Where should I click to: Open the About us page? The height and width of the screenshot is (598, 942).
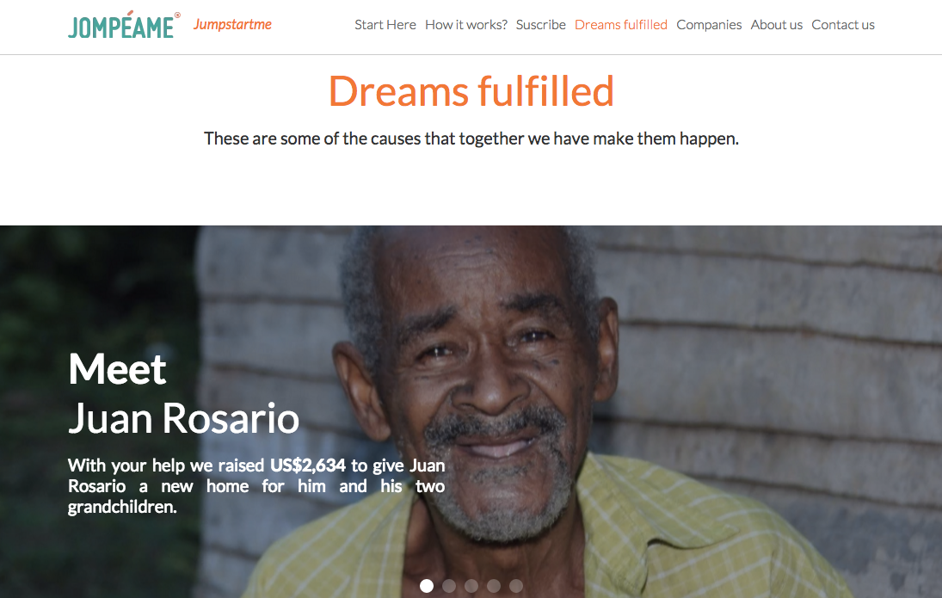776,25
